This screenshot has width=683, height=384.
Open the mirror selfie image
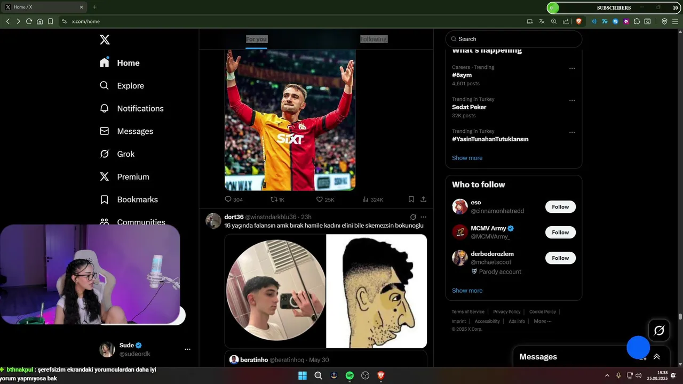click(275, 291)
